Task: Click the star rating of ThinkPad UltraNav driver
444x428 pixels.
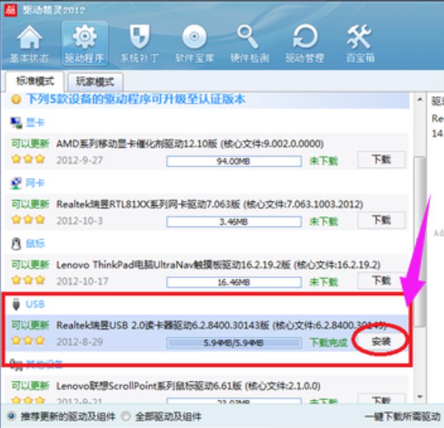Action: [28, 280]
